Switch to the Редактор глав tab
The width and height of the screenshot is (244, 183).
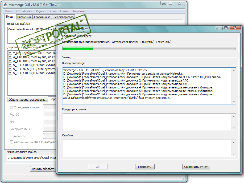[64, 17]
